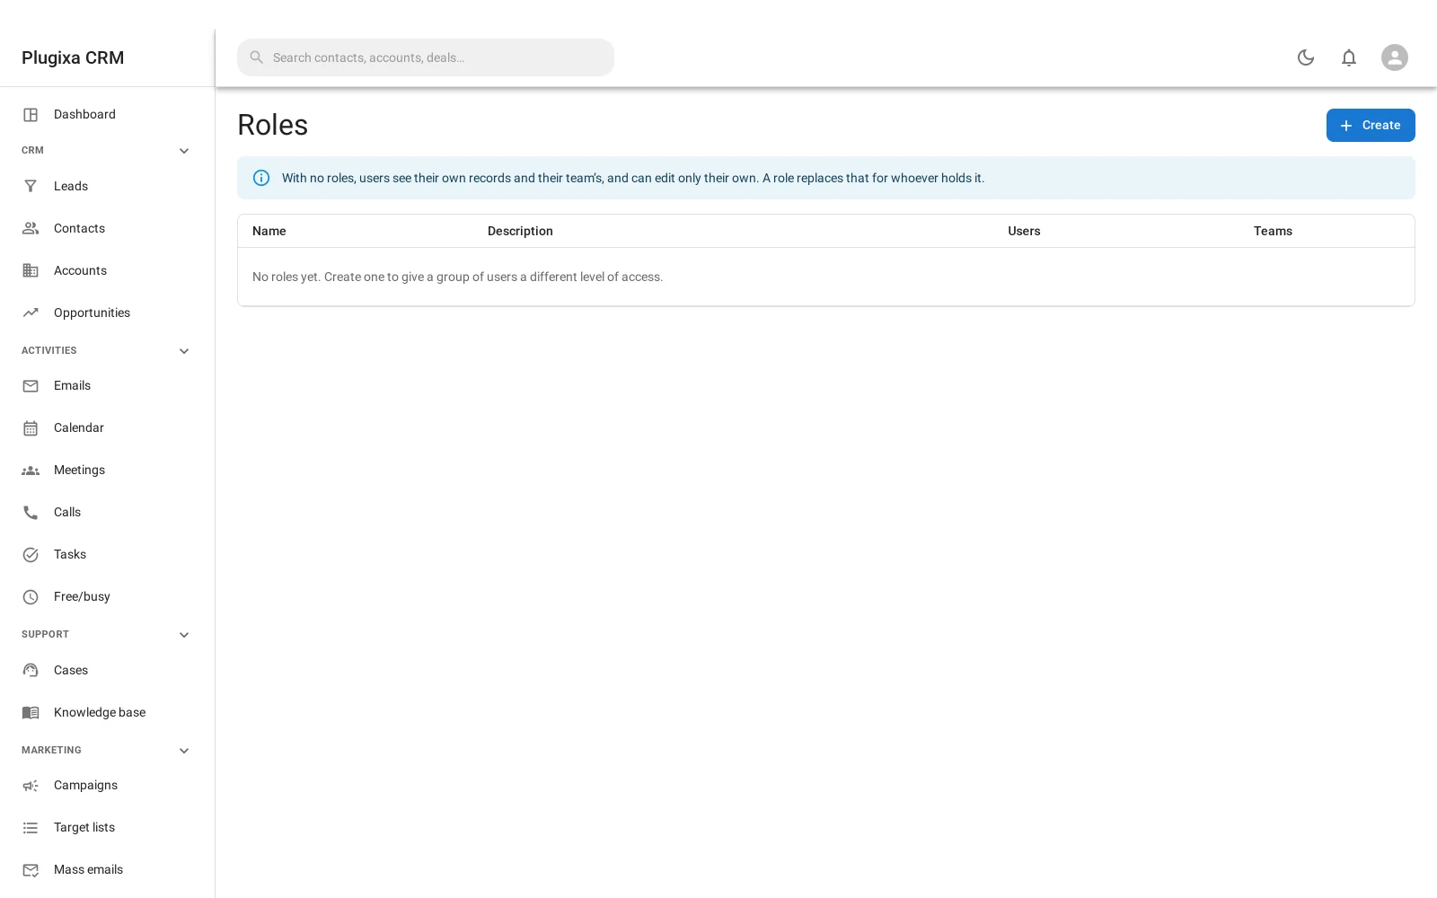Collapse the Marketing section chevron
This screenshot has width=1437, height=898.
(184, 751)
